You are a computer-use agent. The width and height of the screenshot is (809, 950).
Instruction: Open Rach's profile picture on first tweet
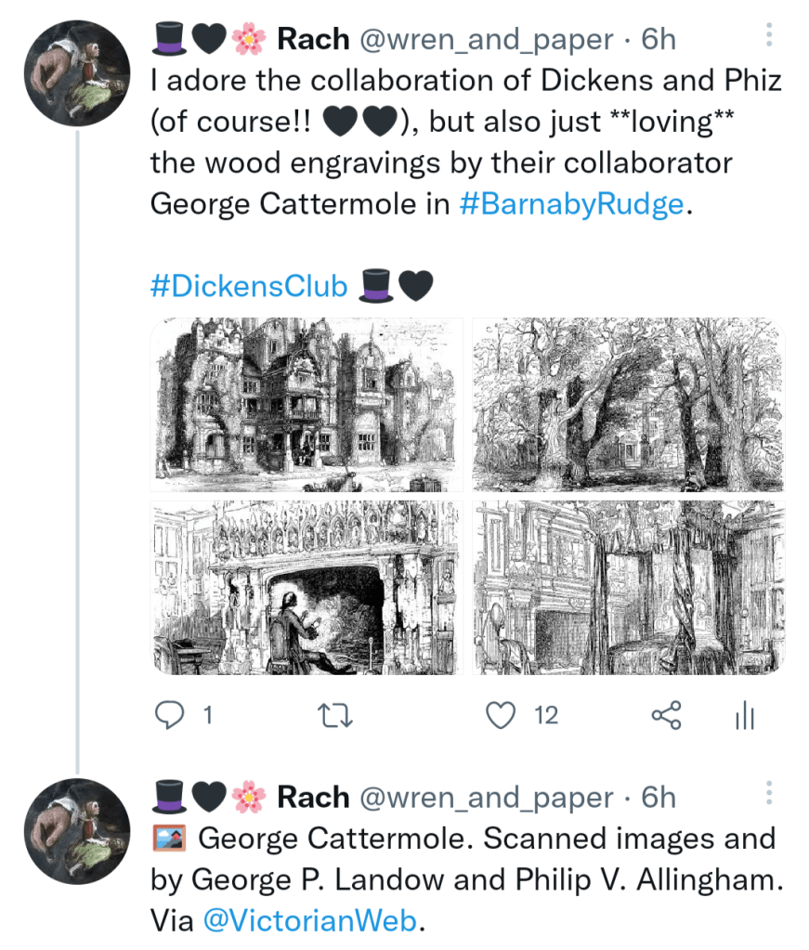coord(77,72)
